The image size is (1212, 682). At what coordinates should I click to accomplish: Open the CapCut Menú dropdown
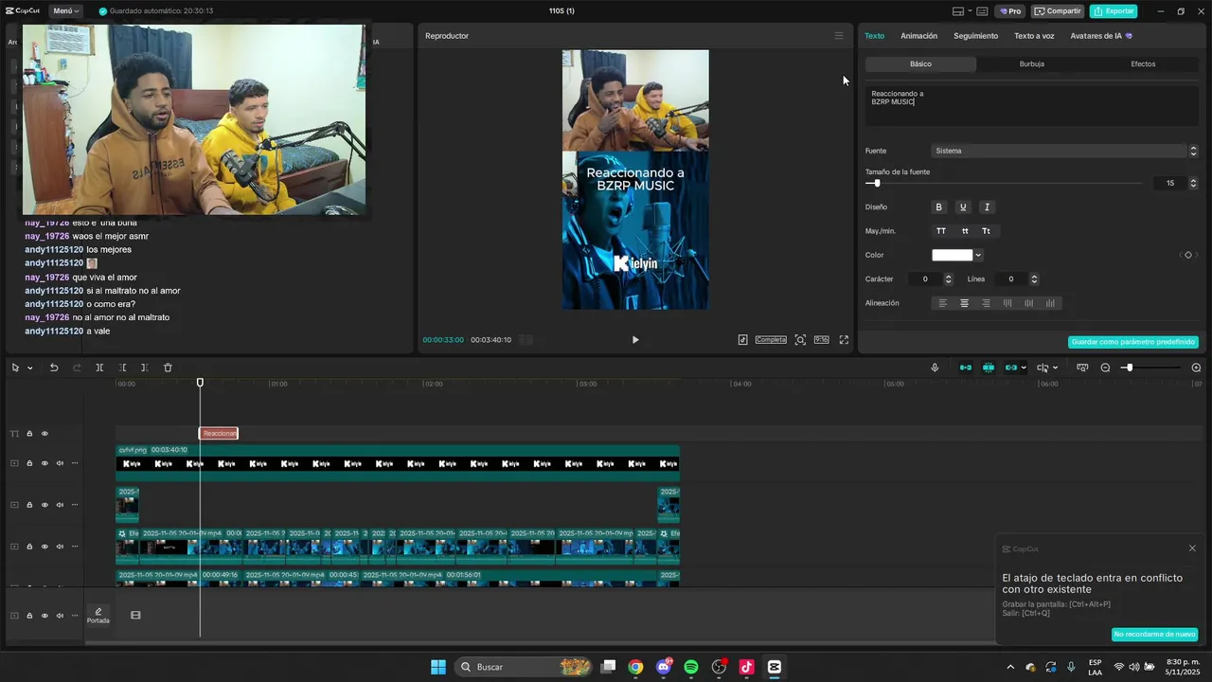pos(66,11)
